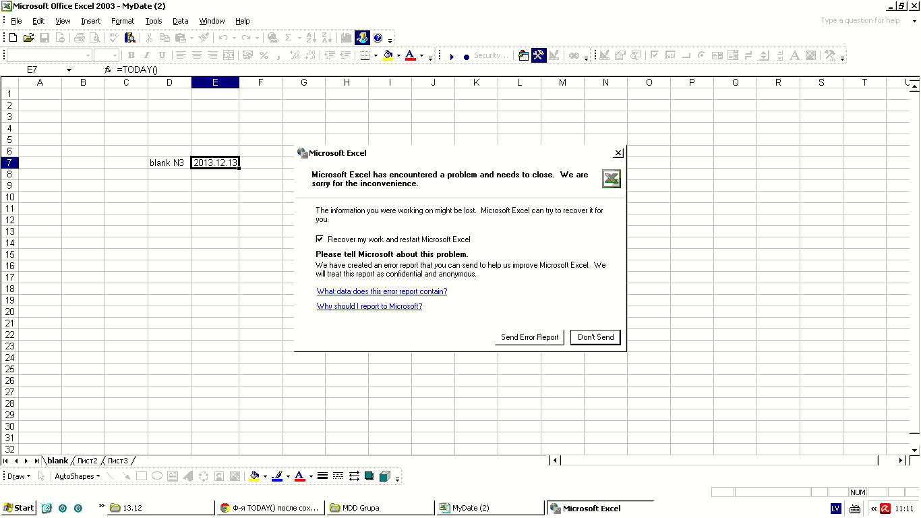Image resolution: width=921 pixels, height=518 pixels.
Task: Open the Visual Basic Editor icon
Action: 523,55
